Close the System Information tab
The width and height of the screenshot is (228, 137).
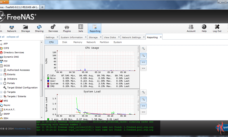click(86, 37)
